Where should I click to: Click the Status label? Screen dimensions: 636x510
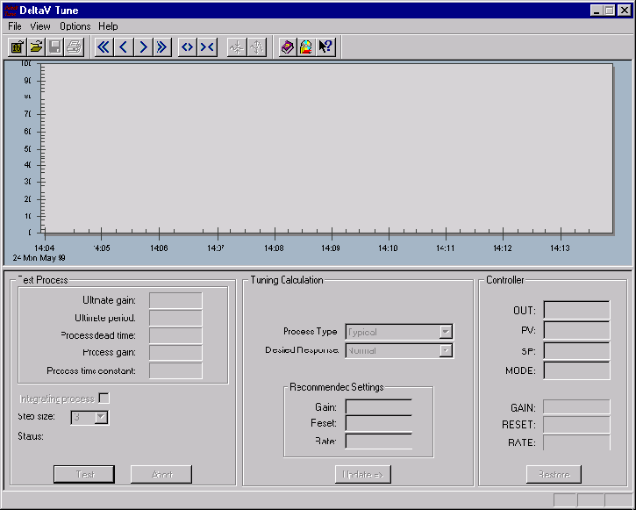[x=31, y=436]
